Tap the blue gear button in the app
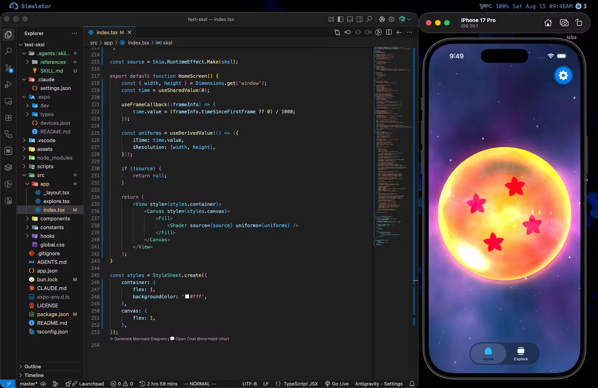 pos(563,75)
